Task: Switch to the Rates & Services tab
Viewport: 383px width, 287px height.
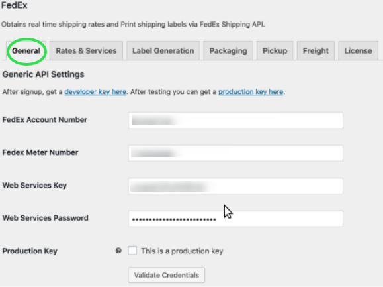Action: 86,51
